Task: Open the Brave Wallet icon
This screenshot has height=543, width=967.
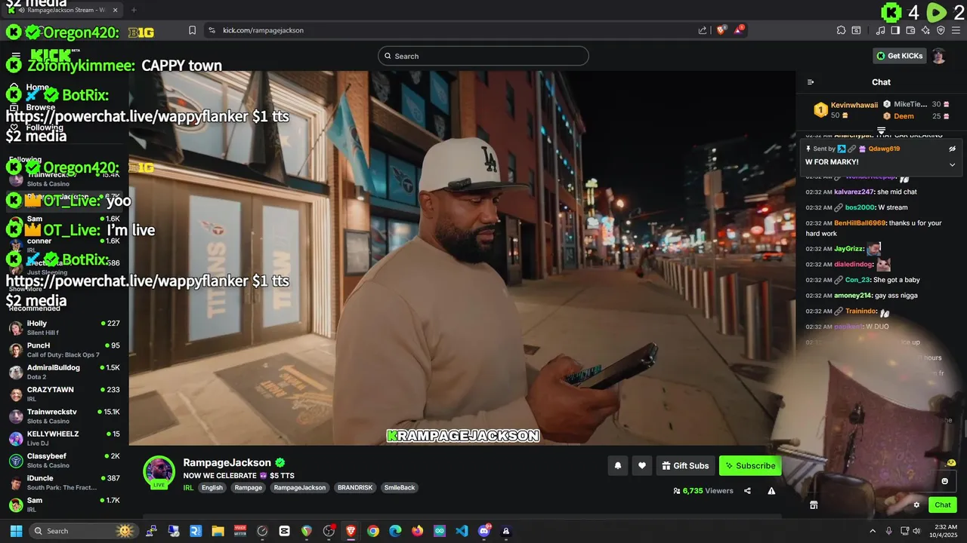Action: tap(910, 30)
